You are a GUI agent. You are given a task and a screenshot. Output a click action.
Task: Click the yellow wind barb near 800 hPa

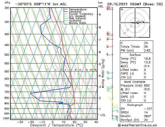point(111,99)
